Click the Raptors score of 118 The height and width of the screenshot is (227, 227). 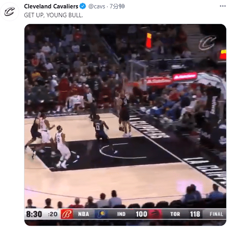click(x=195, y=214)
